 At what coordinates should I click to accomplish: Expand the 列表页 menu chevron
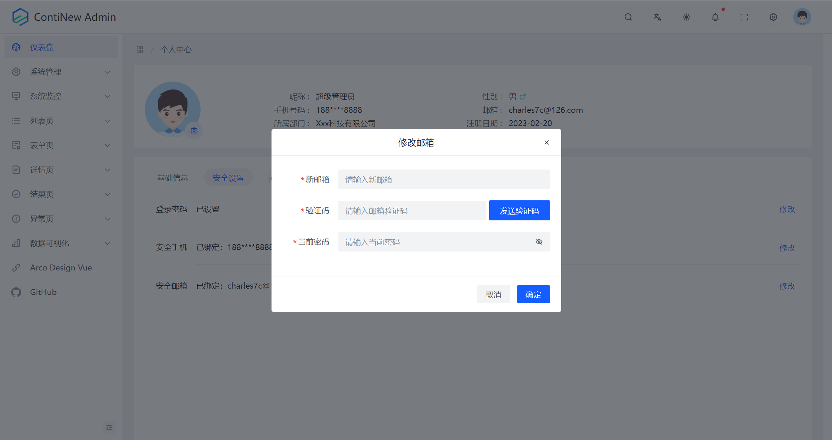click(107, 121)
